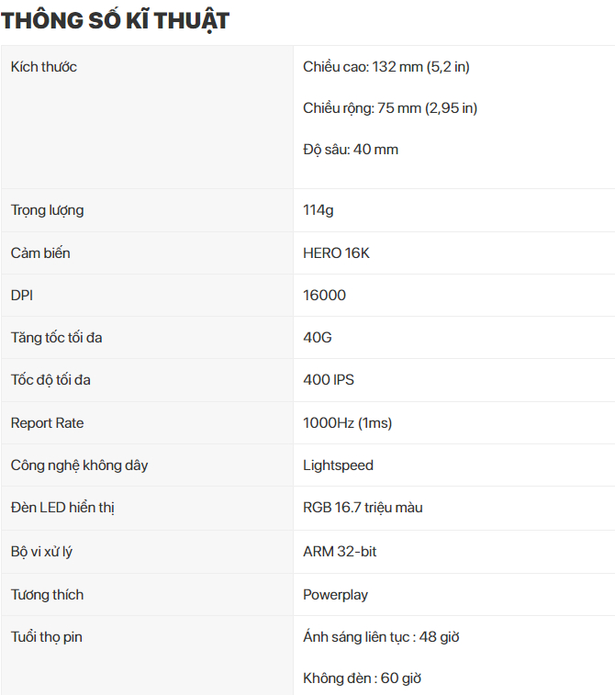Click the THÔNG SỐ KĨ THUẬT heading
Image resolution: width=615 pixels, height=695 pixels.
pos(115,20)
